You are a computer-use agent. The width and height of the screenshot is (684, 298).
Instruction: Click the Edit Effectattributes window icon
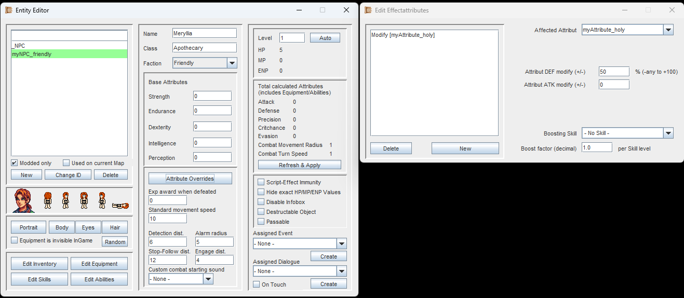[368, 10]
